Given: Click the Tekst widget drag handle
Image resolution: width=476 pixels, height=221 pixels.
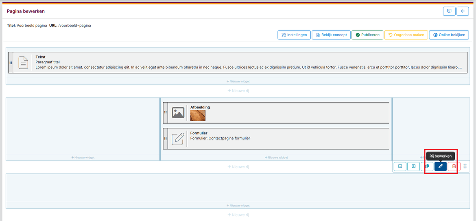Looking at the screenshot, I should (x=11, y=63).
